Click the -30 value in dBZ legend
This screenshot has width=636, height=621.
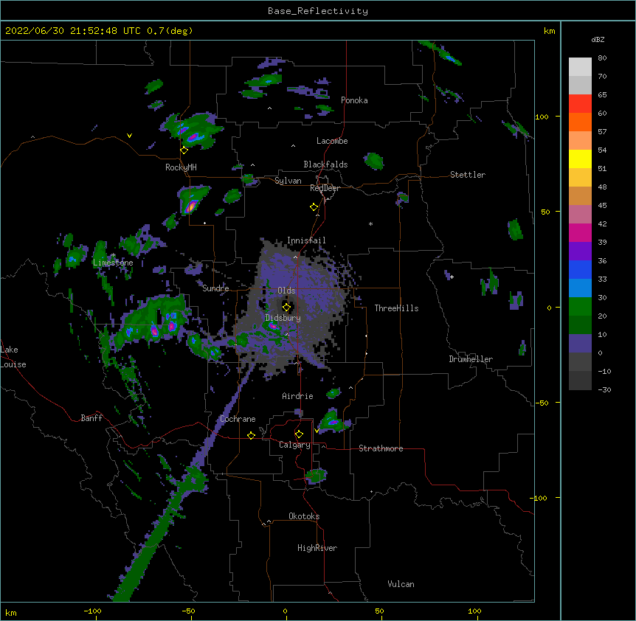pyautogui.click(x=604, y=390)
